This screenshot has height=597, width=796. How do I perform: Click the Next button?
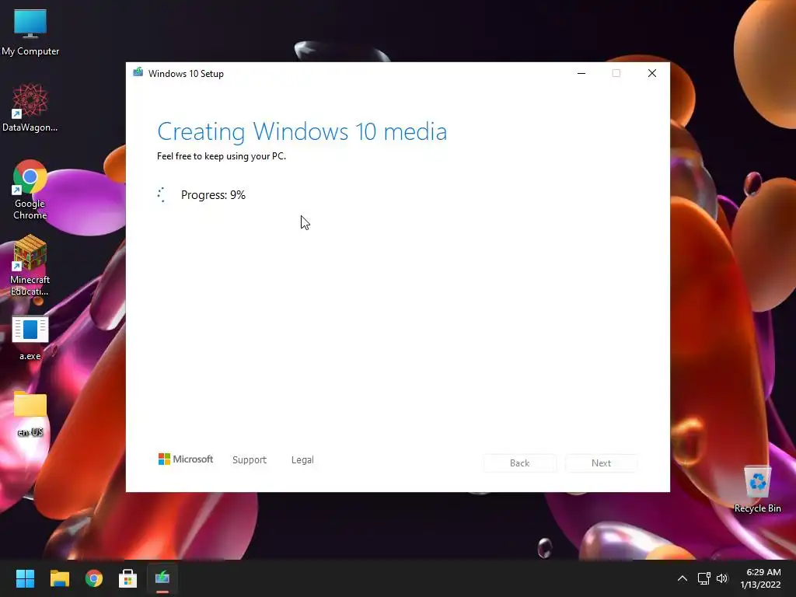601,463
